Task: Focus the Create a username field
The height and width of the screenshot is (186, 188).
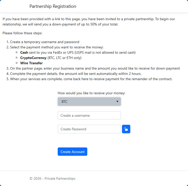Action: pos(89,115)
